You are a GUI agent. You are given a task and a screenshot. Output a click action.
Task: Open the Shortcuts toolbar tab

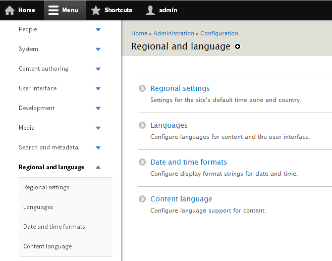pos(112,10)
